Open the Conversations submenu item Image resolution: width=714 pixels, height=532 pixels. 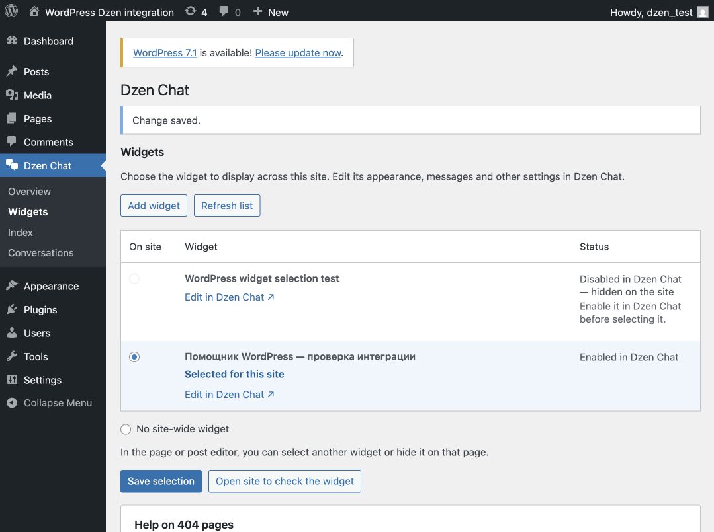(x=40, y=253)
